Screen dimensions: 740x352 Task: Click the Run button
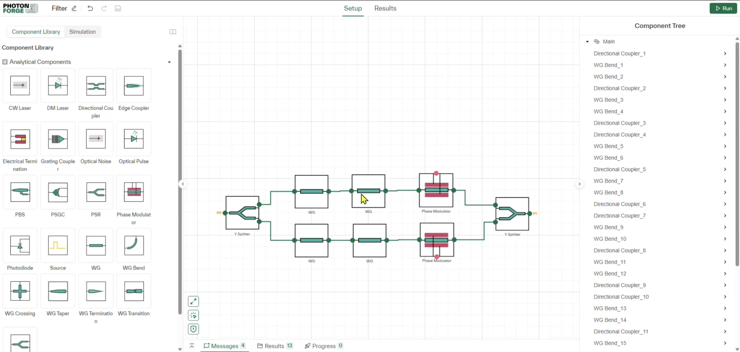coord(723,8)
